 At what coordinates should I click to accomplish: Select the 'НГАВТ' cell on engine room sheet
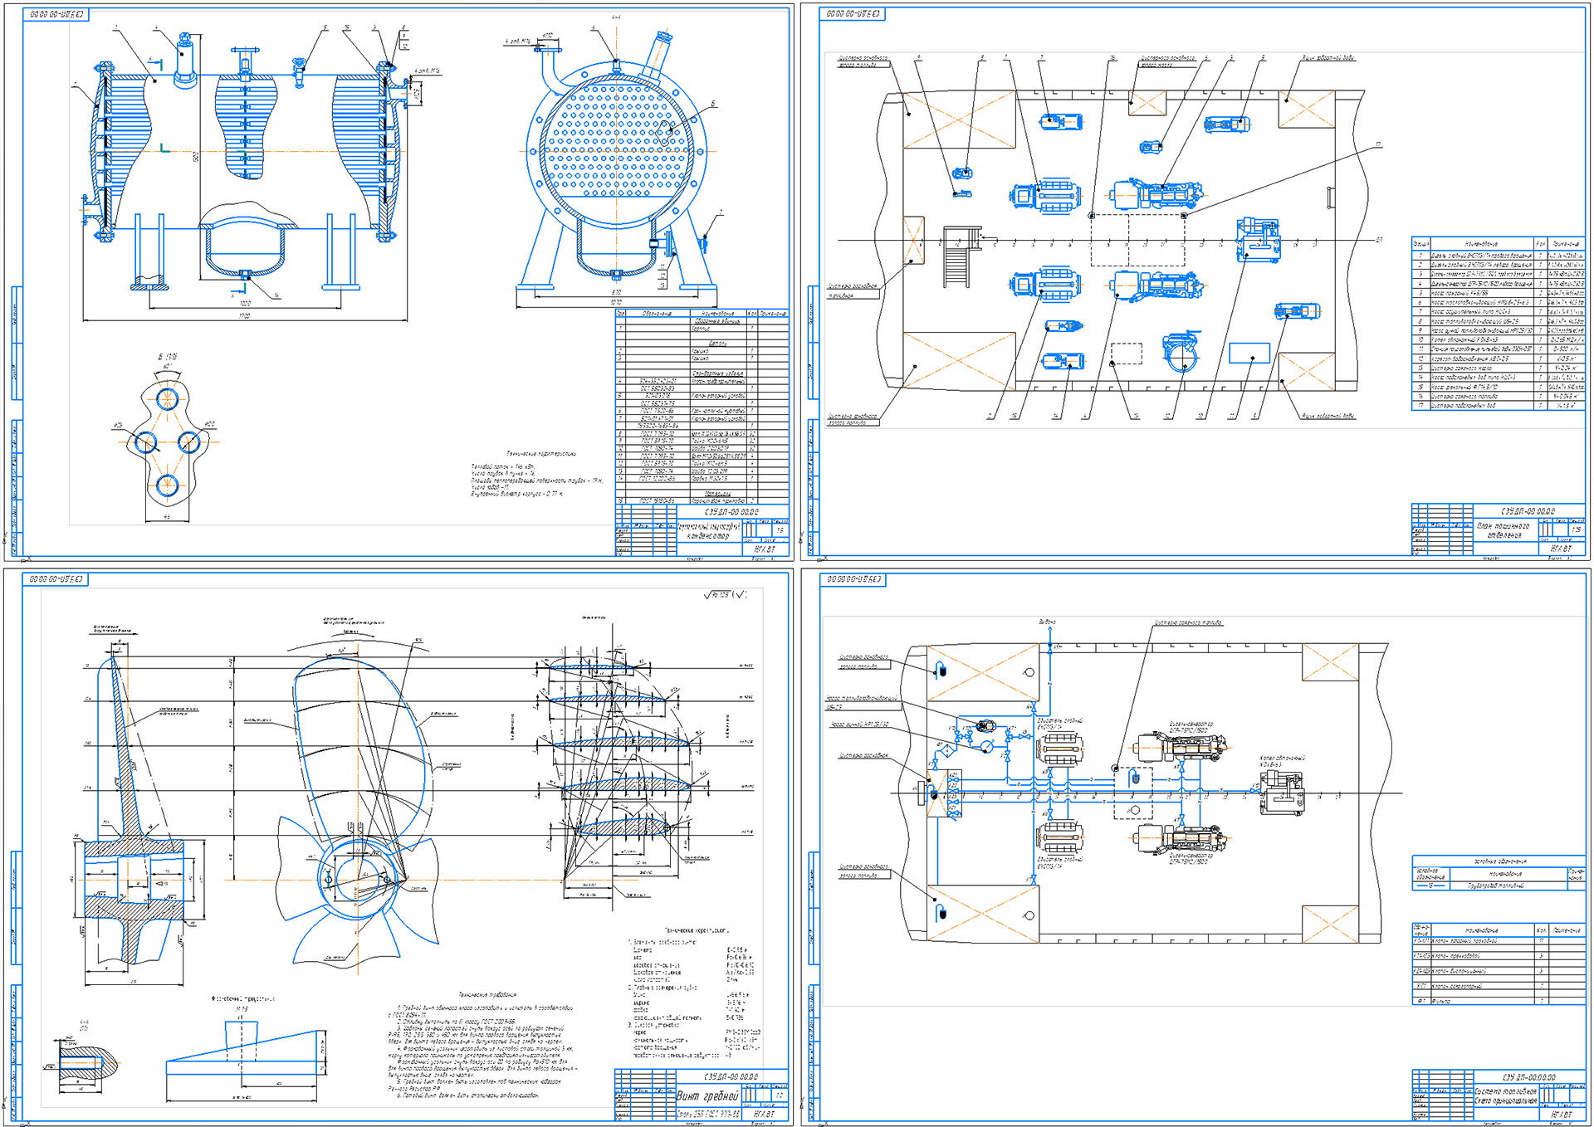click(x=1562, y=549)
